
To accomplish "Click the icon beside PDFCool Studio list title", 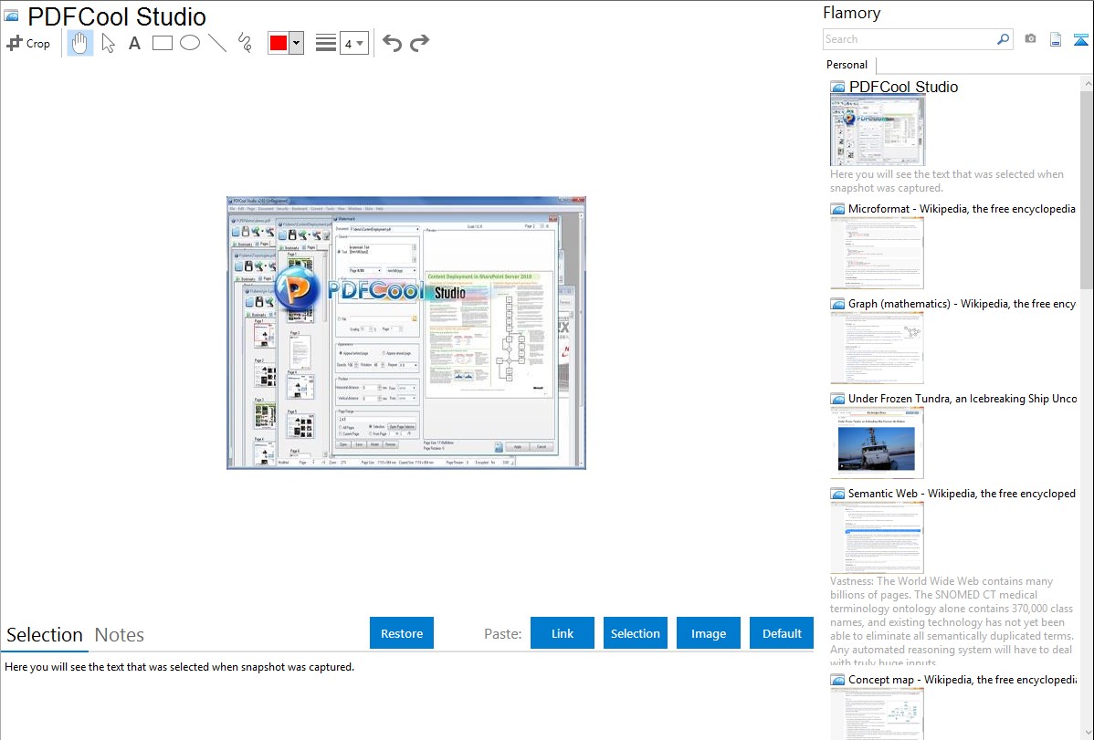I will [838, 88].
